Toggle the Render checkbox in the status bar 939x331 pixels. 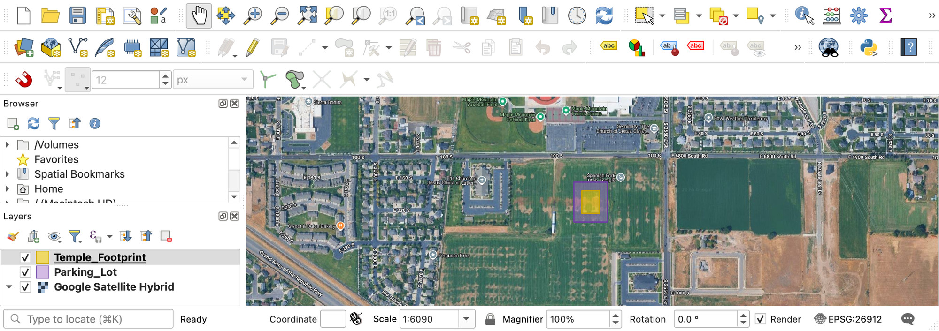click(x=761, y=319)
